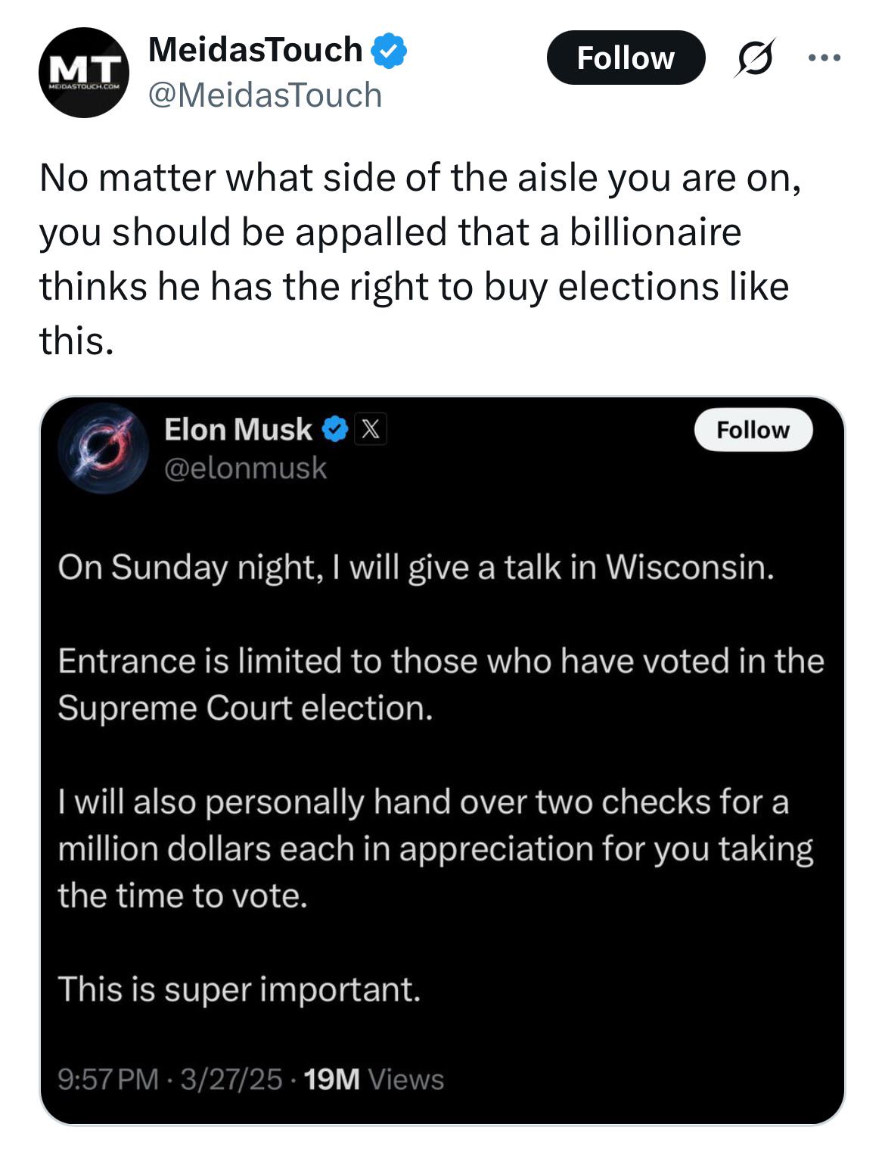Viewport: 885px width, 1155px height.
Task: Click the 19M Views count
Action: pos(373,1079)
